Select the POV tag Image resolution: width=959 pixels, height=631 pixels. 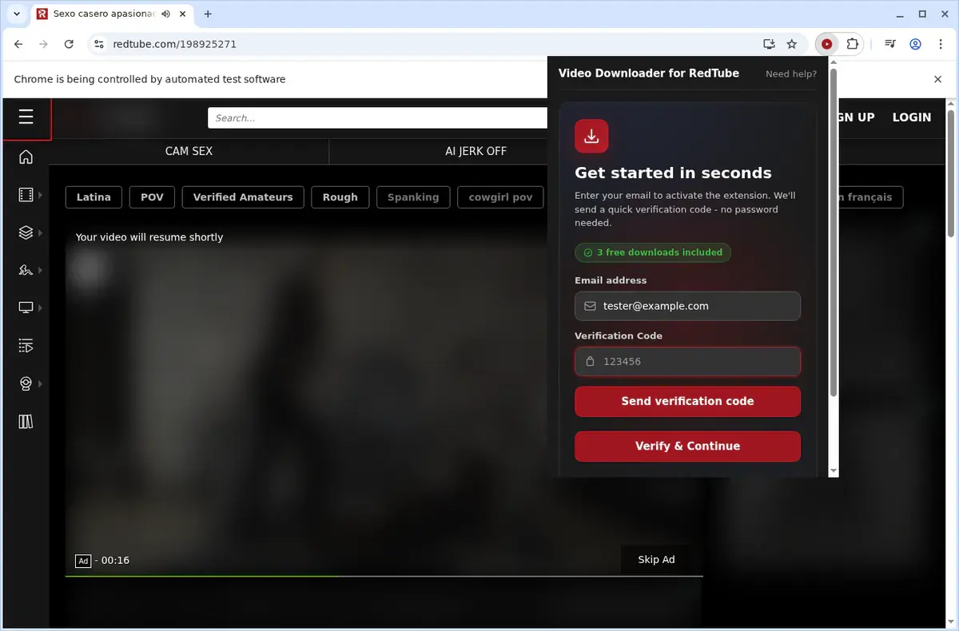(152, 197)
